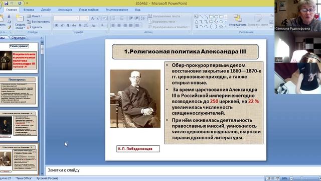Expand the shapes gallery More arrow
This screenshot has height=181, width=321.
(226, 27)
